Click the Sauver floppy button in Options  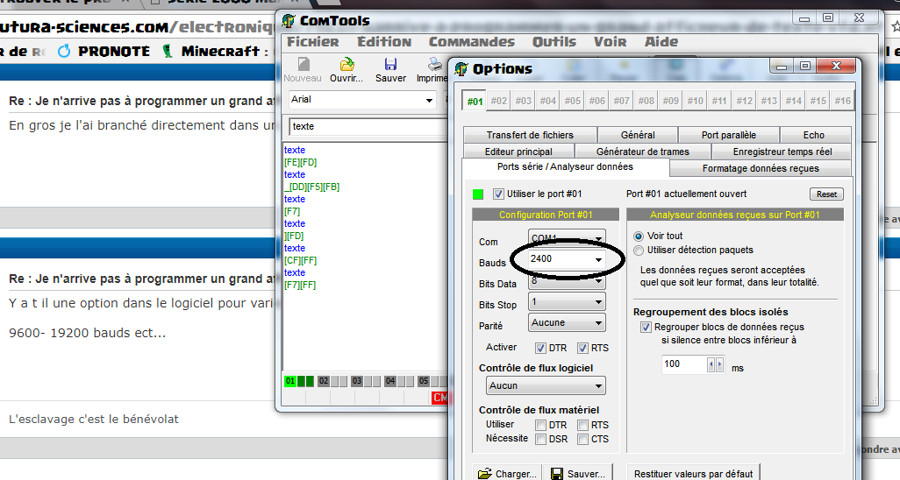coord(578,473)
